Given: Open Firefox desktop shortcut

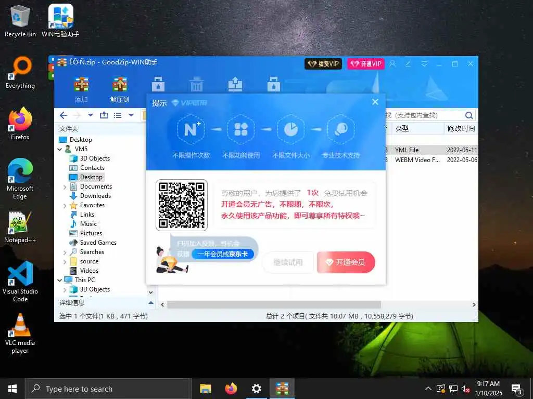Looking at the screenshot, I should click(20, 124).
